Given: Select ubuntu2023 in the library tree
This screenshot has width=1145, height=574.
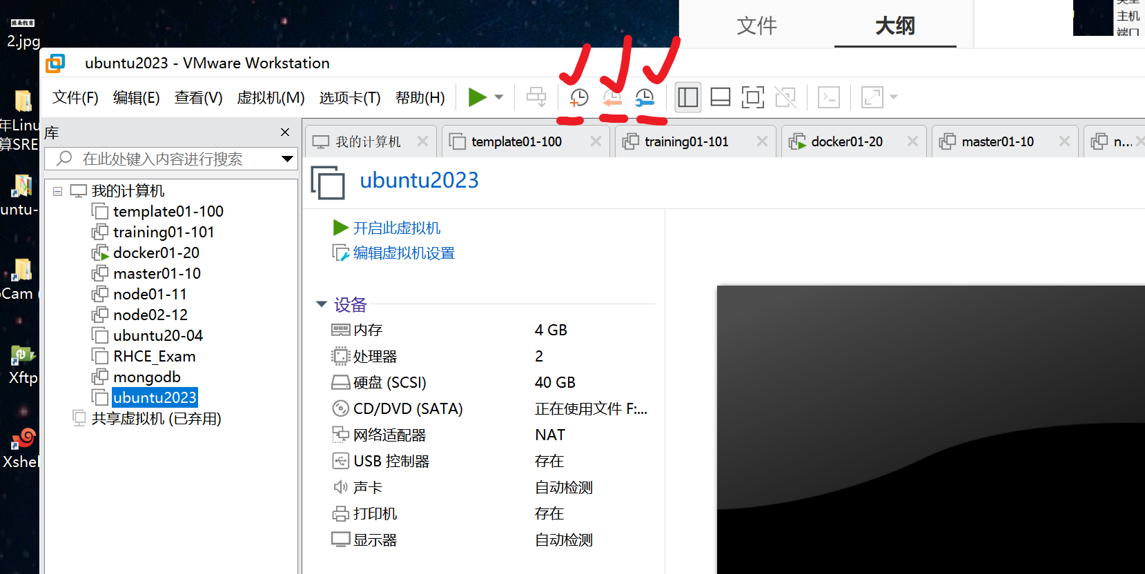Looking at the screenshot, I should point(155,398).
